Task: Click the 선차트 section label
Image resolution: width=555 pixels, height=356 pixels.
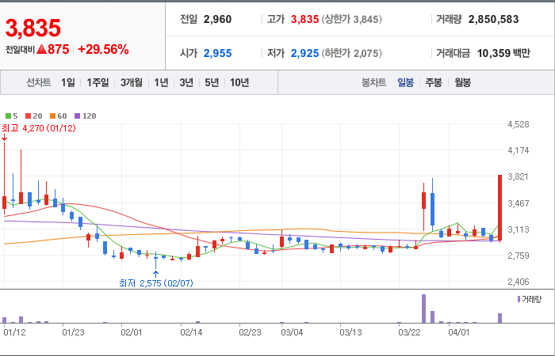Action: pyautogui.click(x=39, y=82)
